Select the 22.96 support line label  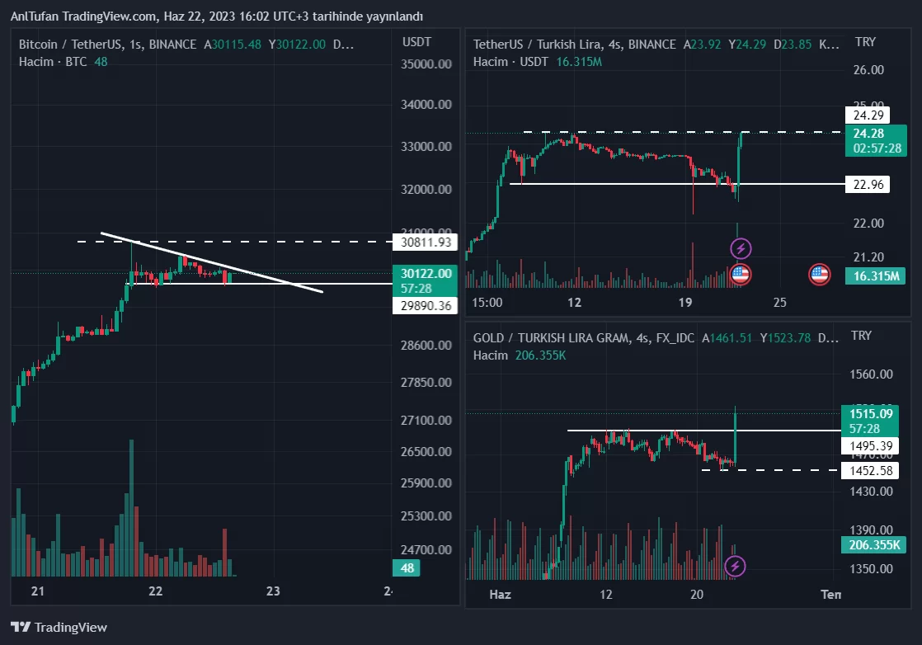(868, 185)
